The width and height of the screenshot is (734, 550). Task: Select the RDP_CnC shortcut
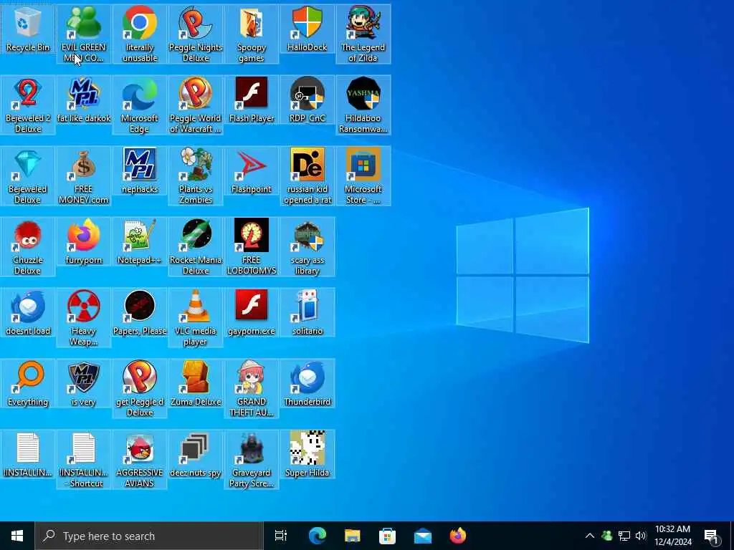click(x=307, y=100)
